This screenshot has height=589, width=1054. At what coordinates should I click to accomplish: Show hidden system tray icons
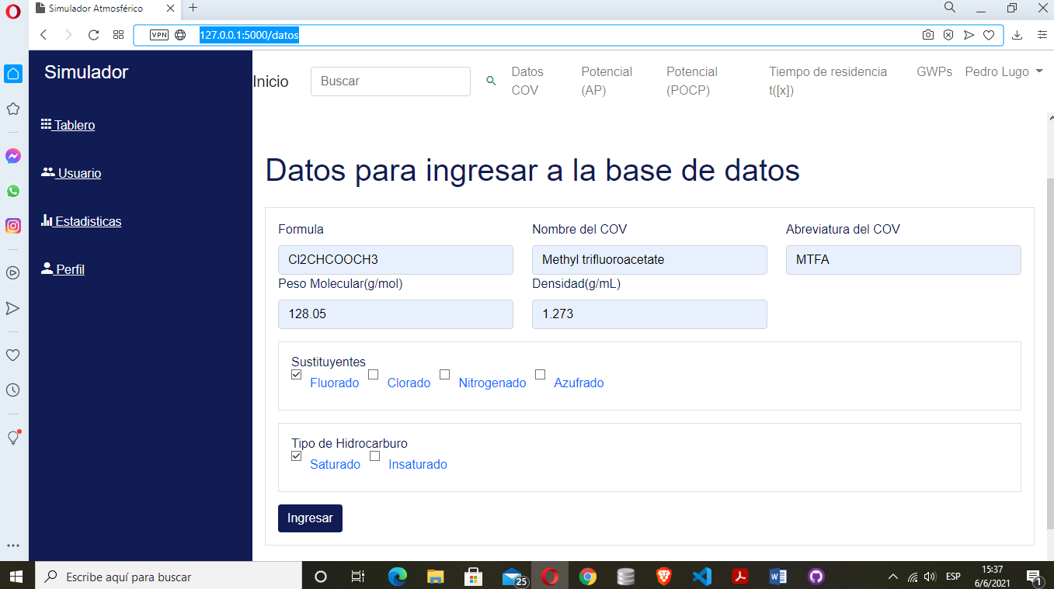(892, 577)
